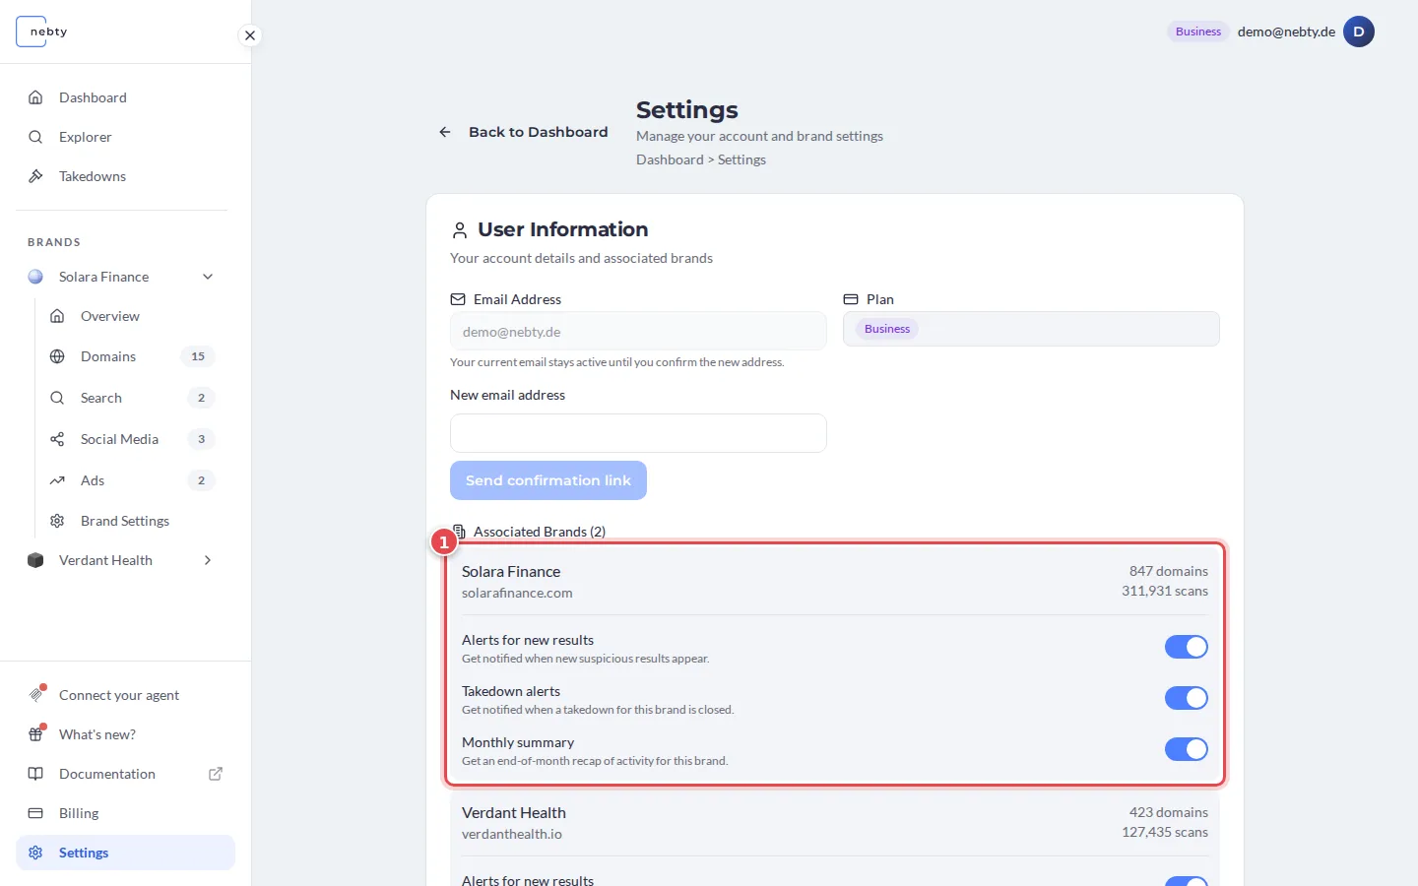Click the Solara Finance sphere icon

pos(35,277)
